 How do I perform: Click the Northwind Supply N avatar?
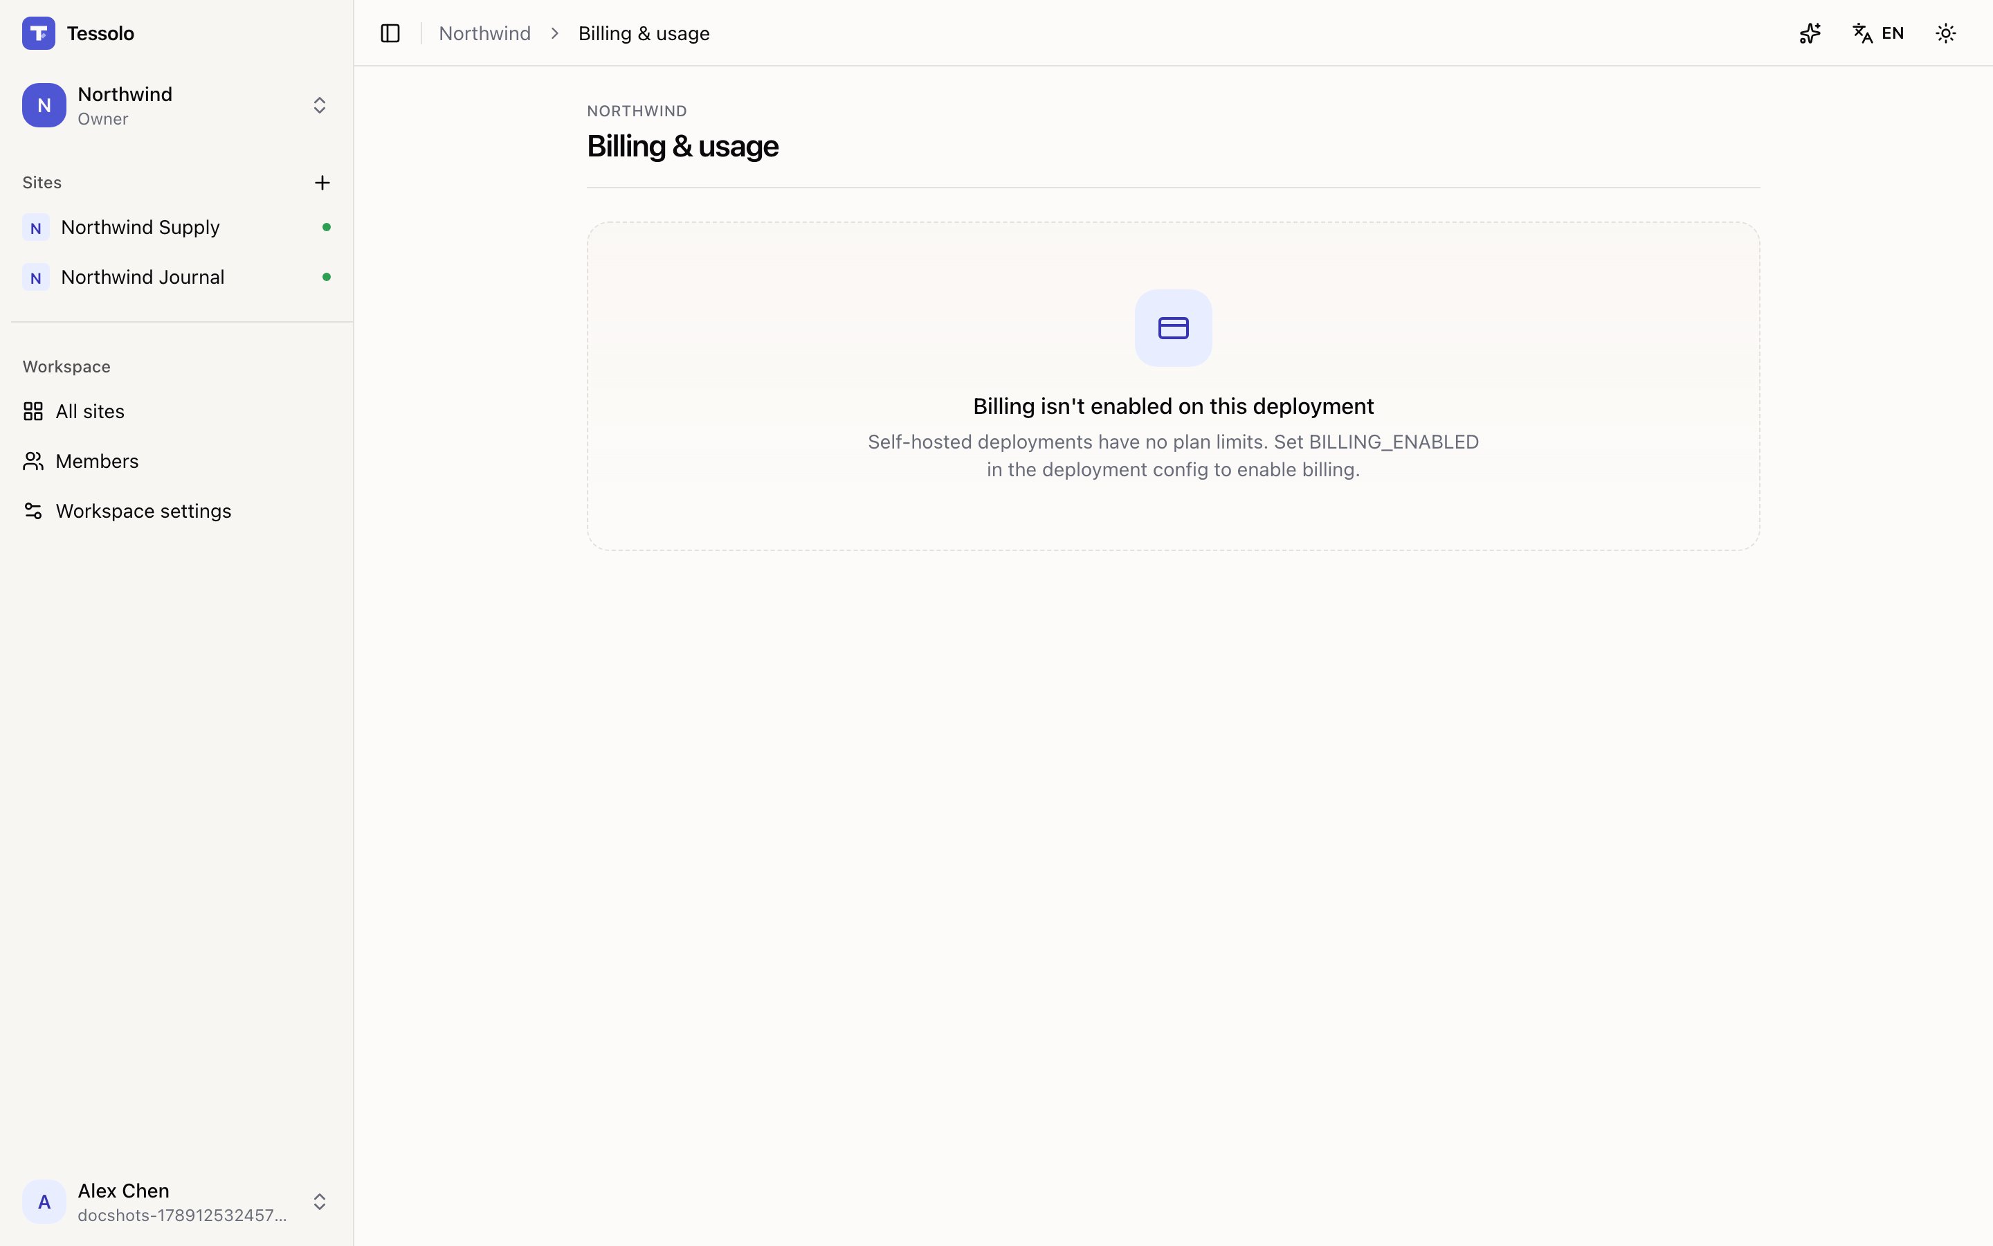click(x=35, y=228)
